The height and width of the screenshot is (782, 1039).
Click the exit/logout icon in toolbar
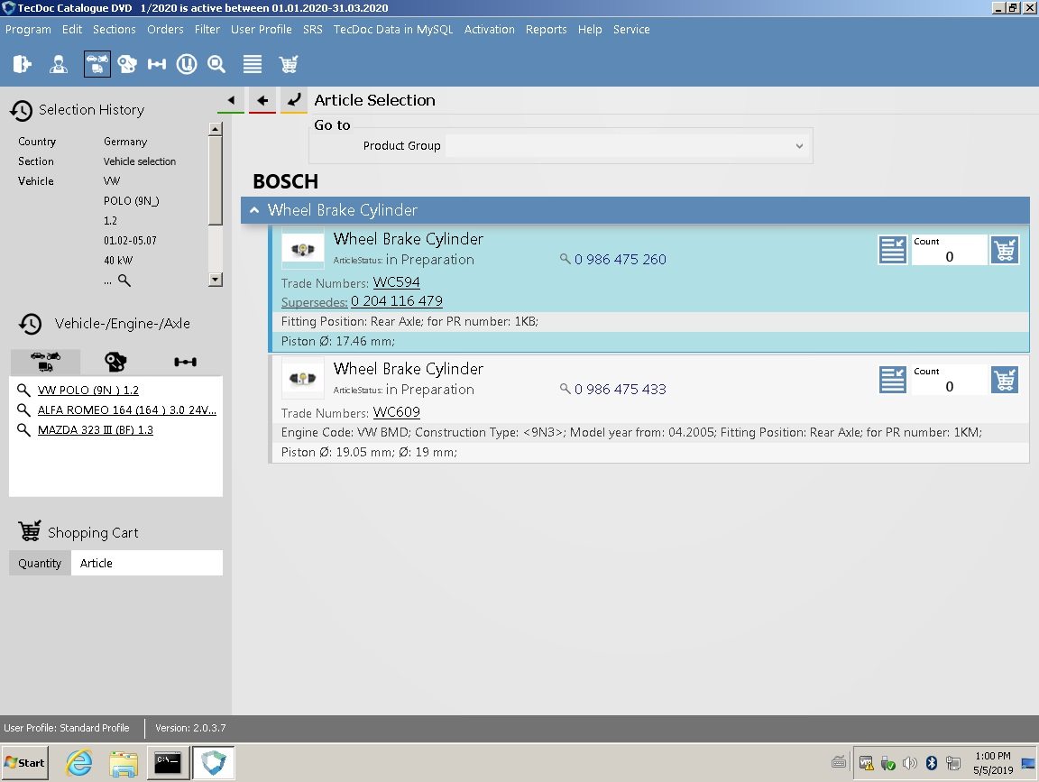coord(22,64)
